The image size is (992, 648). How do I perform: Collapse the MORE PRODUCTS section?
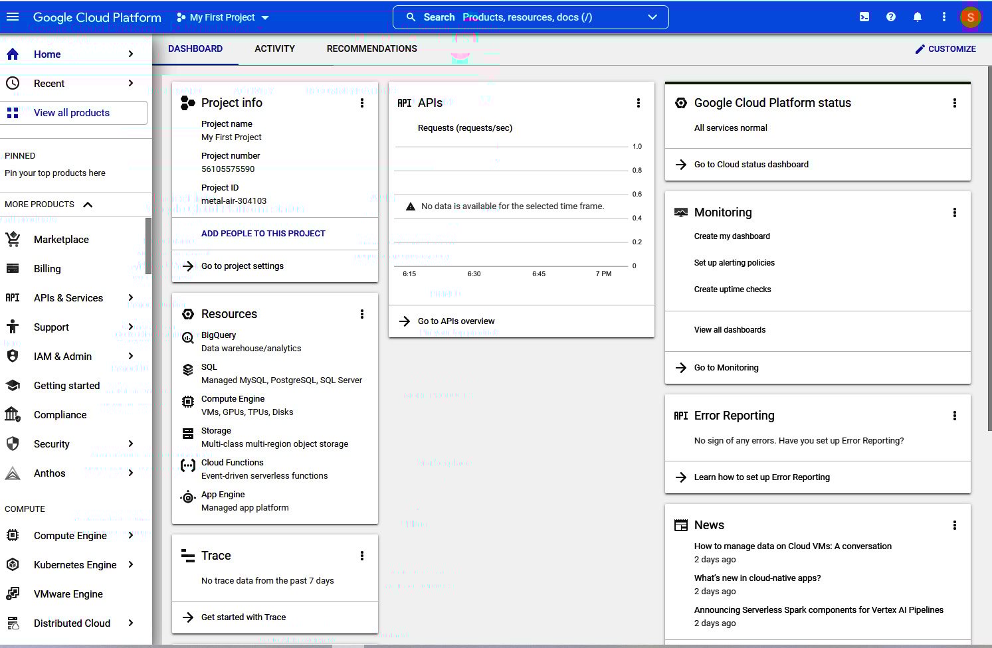(x=88, y=204)
